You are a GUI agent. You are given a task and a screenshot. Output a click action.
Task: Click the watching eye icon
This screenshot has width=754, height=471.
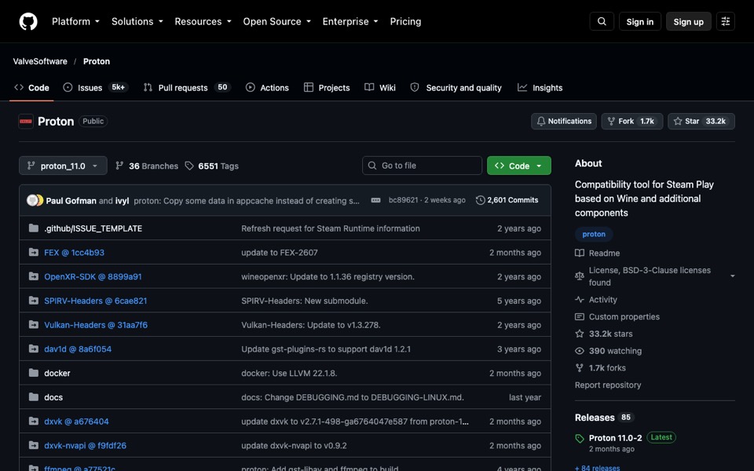[x=580, y=351]
